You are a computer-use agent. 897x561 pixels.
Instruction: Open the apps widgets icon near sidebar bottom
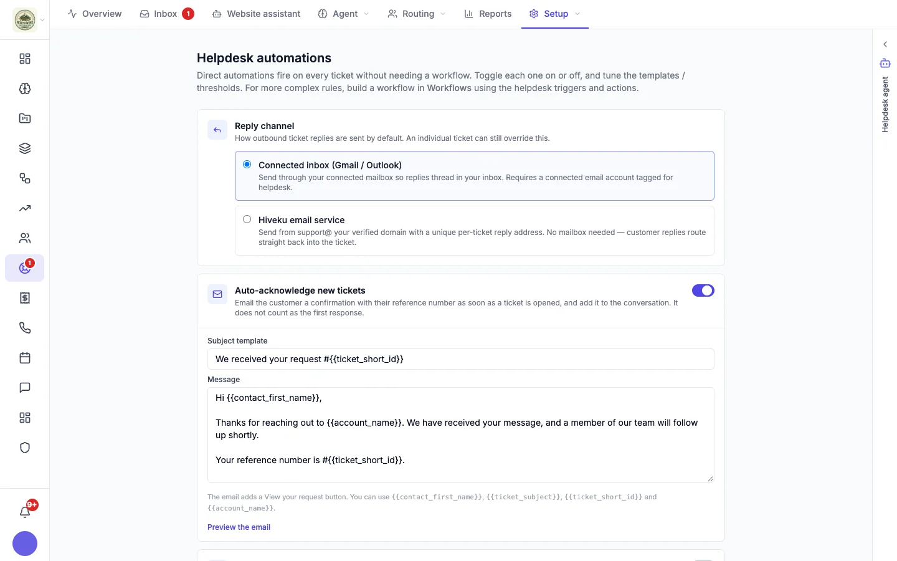click(25, 418)
